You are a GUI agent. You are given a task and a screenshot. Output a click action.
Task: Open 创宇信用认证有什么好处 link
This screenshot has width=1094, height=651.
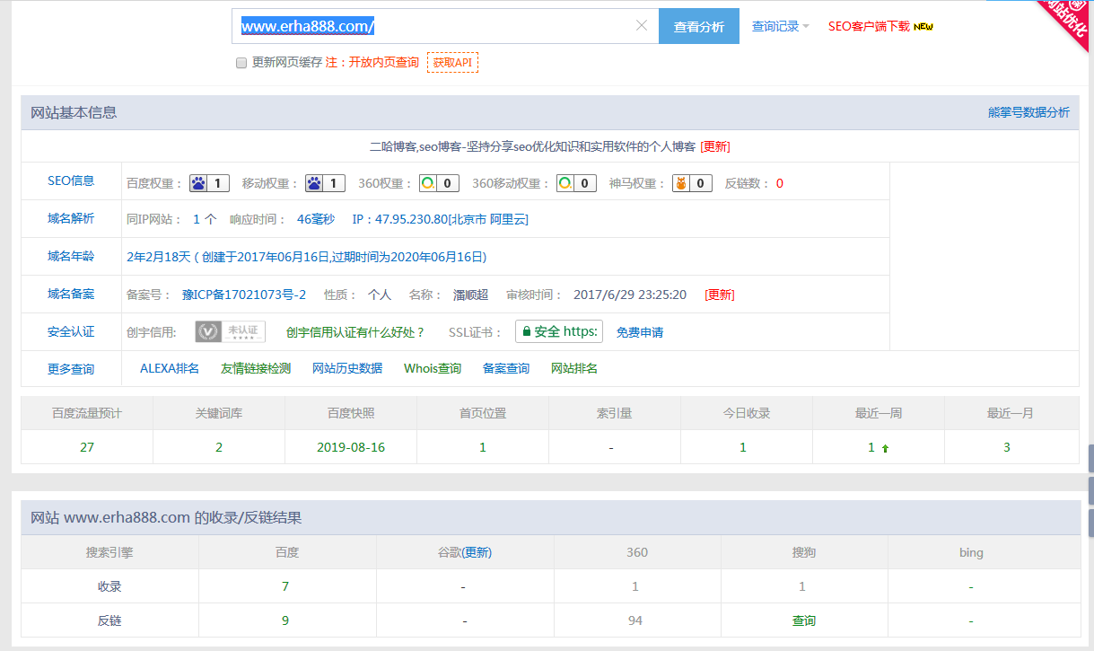355,332
